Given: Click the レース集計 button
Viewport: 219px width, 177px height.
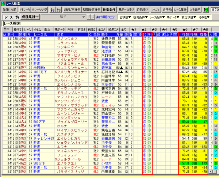Looking at the screenshot, I should 180,10.
